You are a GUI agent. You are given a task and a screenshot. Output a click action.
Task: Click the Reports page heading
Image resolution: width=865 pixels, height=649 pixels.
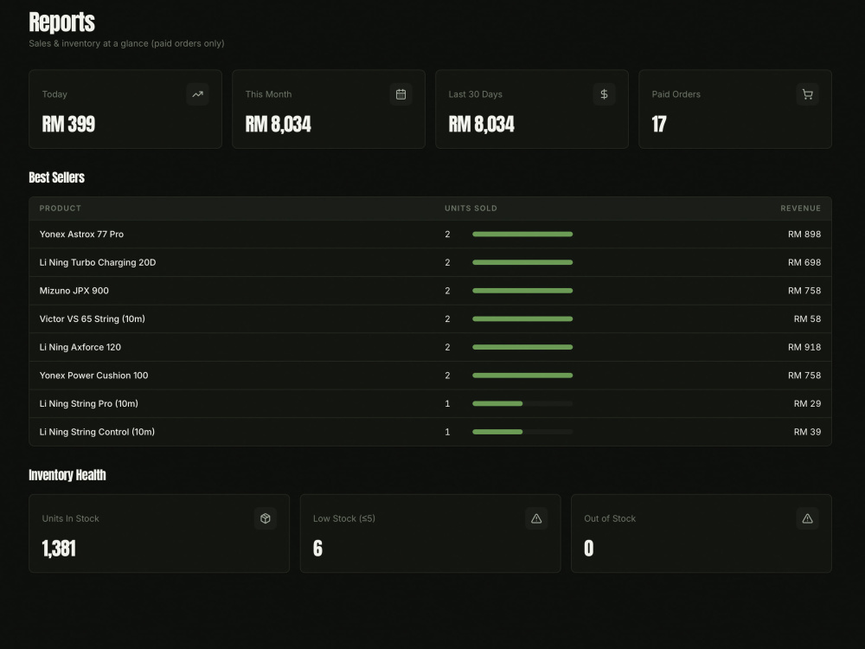pos(61,22)
